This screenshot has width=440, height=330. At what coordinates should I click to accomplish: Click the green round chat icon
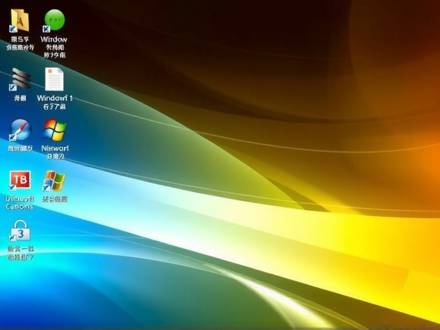click(x=54, y=20)
